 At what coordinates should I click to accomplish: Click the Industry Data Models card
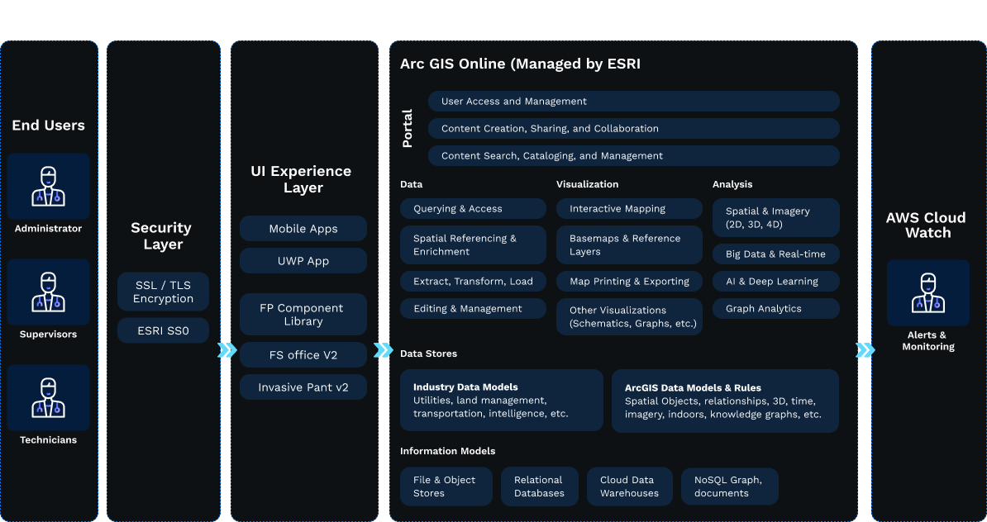pos(501,400)
